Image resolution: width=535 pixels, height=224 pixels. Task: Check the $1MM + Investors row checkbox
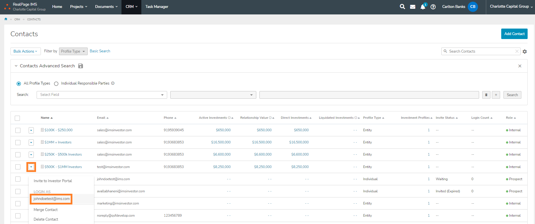[x=18, y=143]
